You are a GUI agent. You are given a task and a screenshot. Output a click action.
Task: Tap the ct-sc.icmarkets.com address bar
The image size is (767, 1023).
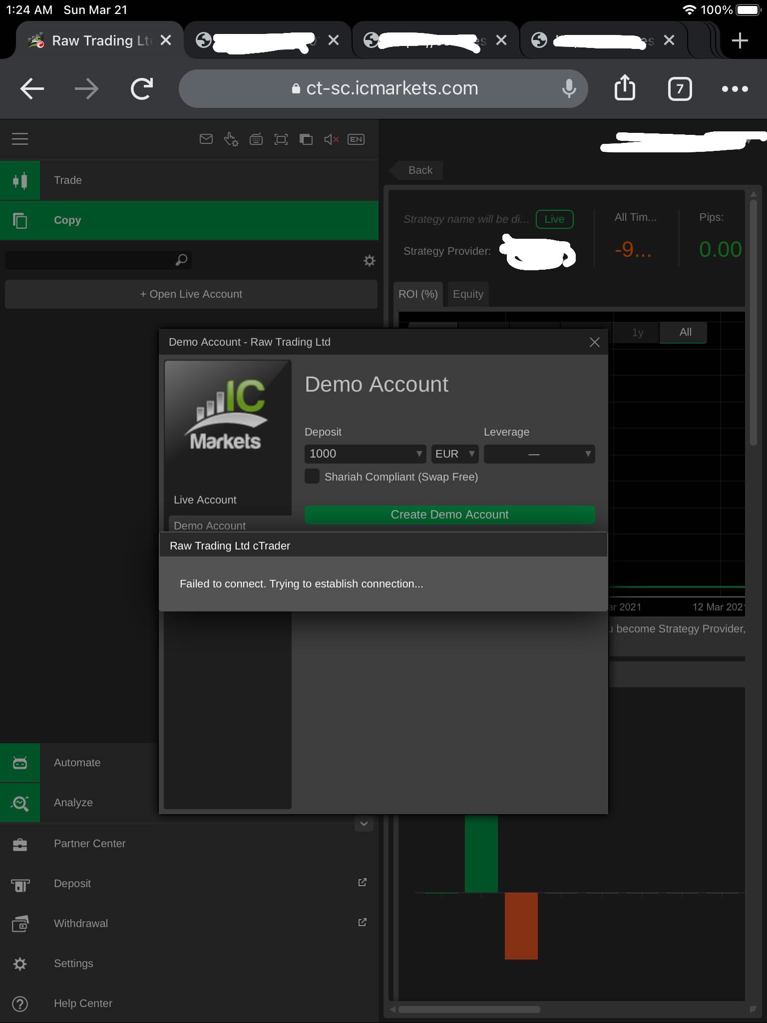click(x=383, y=88)
